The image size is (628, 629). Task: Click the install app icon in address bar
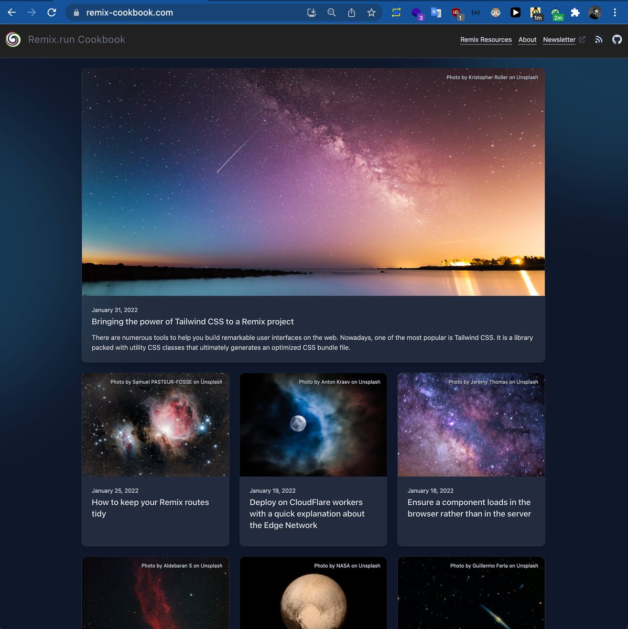click(x=311, y=13)
